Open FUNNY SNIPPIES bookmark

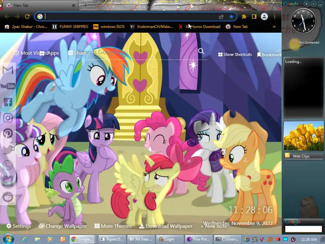click(70, 27)
